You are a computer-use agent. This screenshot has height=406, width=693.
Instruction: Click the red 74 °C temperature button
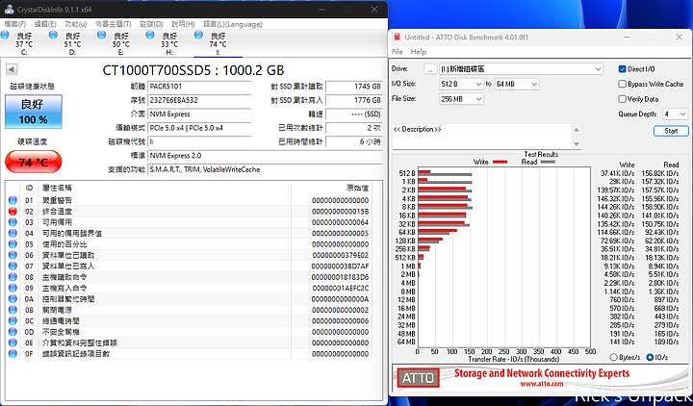[x=33, y=163]
